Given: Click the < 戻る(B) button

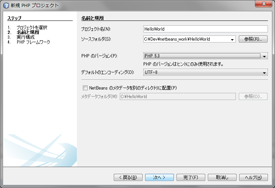Looking at the screenshot, I should coord(128,177).
